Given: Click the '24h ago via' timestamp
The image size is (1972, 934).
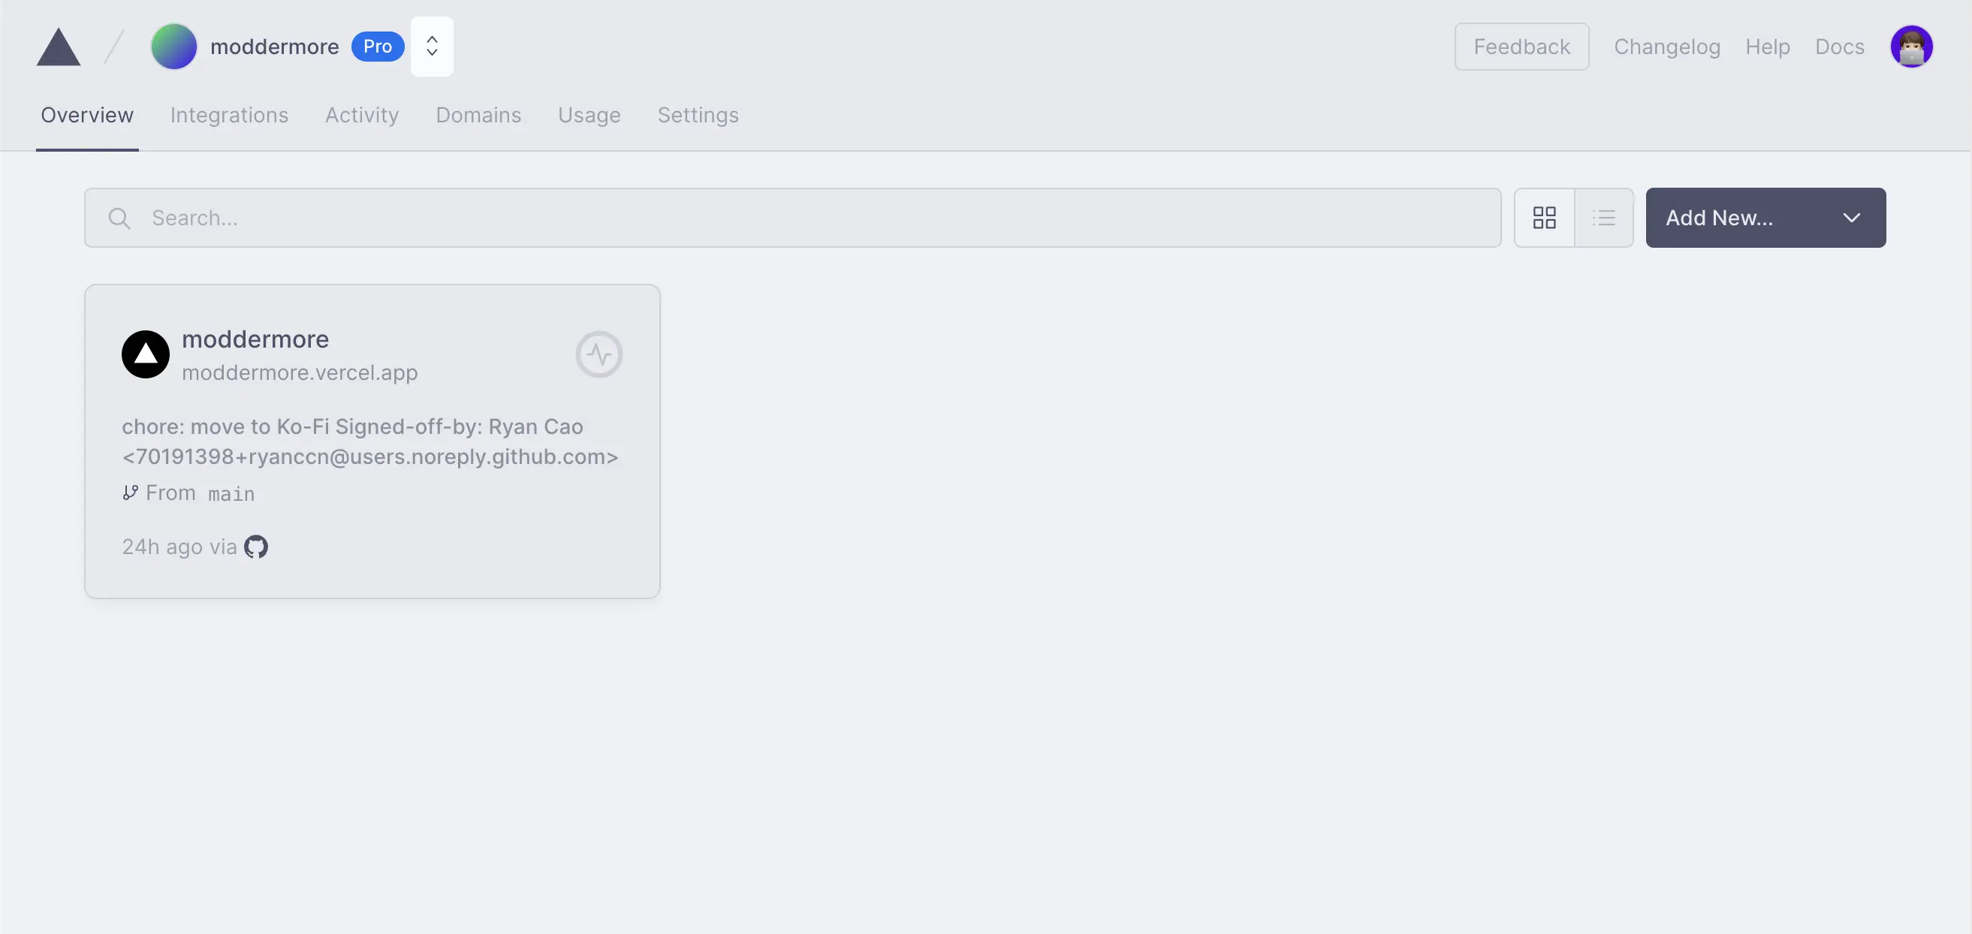Looking at the screenshot, I should pyautogui.click(x=179, y=547).
